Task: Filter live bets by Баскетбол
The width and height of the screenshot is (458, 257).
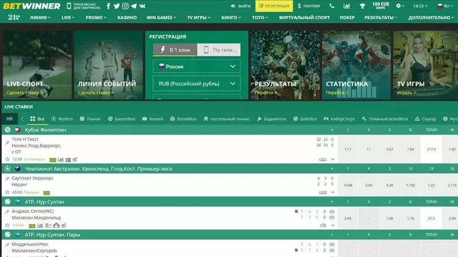Action: (122, 119)
